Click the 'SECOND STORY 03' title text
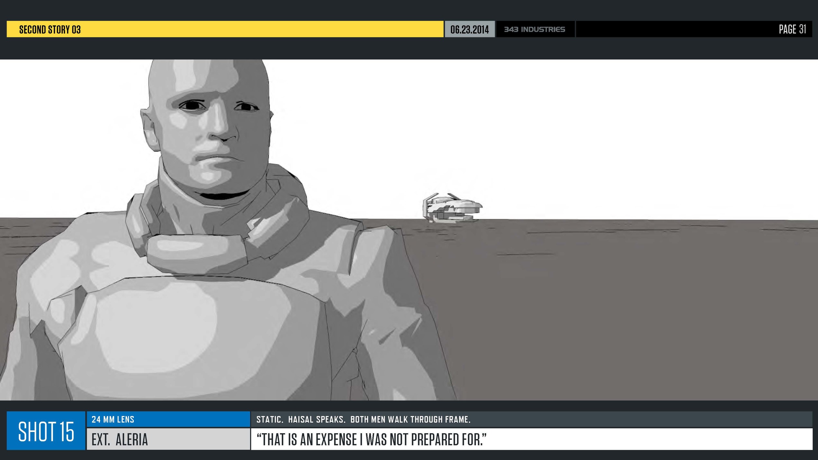This screenshot has height=460, width=818. 50,29
